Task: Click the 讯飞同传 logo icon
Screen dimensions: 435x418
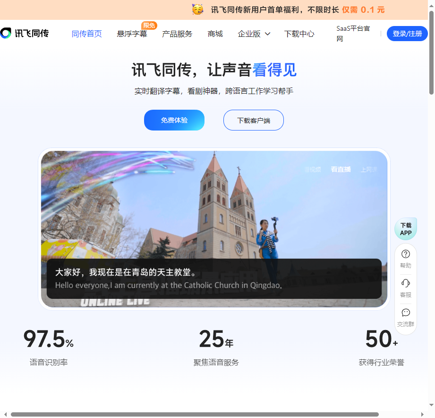Action: 6,33
